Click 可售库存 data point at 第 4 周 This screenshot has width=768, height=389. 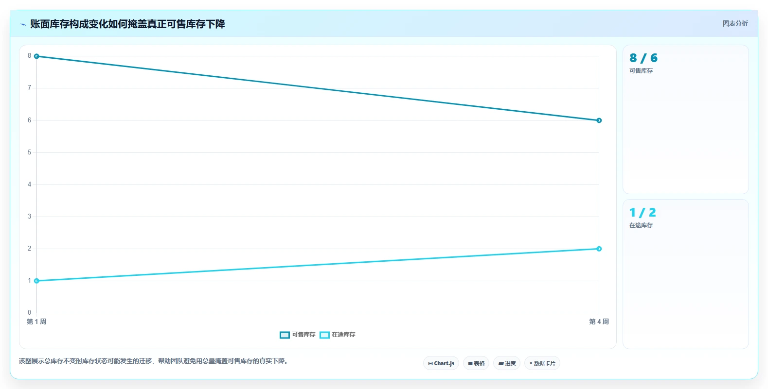pyautogui.click(x=599, y=120)
